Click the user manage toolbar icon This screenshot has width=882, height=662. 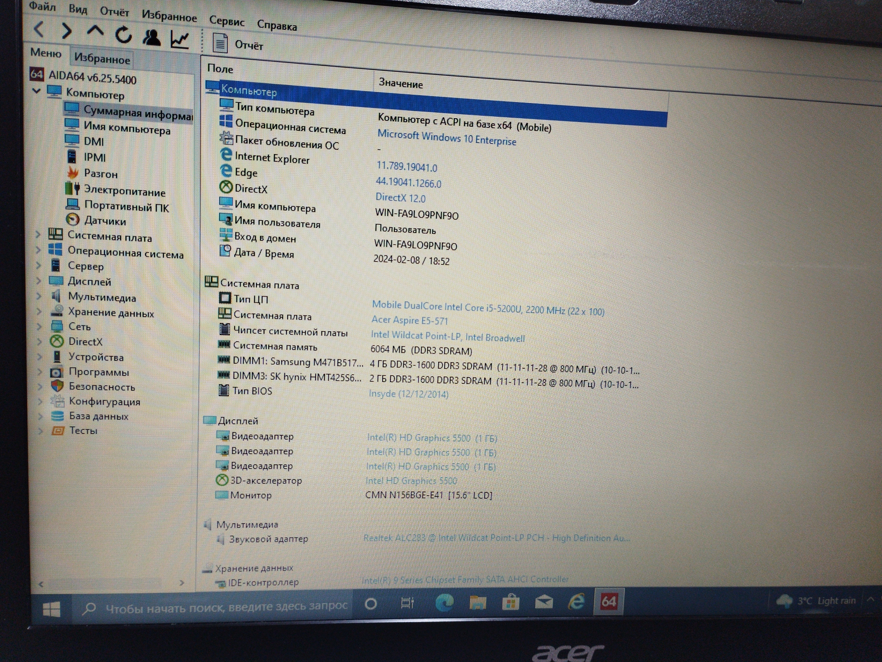pos(151,37)
